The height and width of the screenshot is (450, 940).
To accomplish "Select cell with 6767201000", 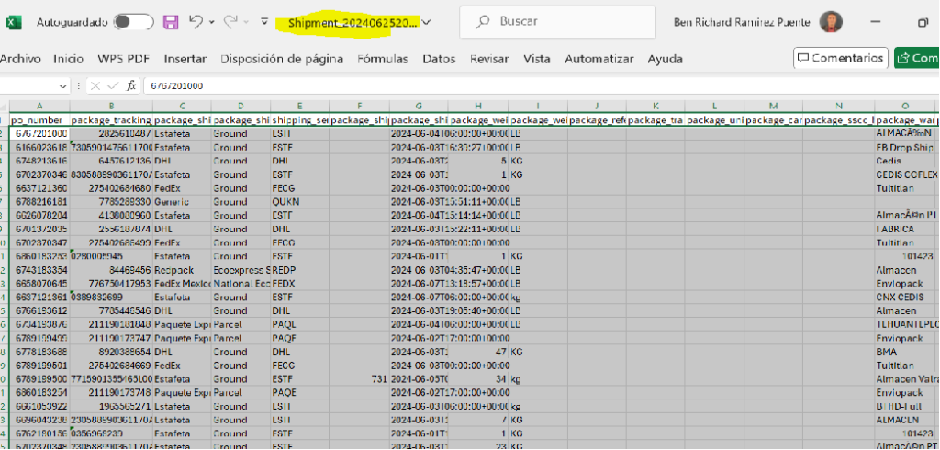I will click(x=39, y=132).
